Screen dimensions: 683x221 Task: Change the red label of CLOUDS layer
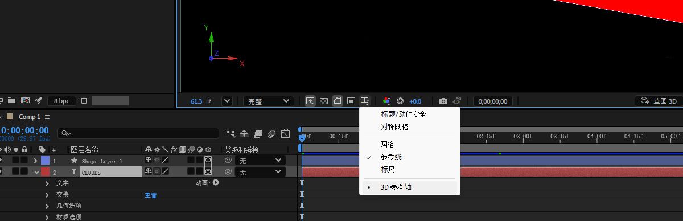[45, 171]
